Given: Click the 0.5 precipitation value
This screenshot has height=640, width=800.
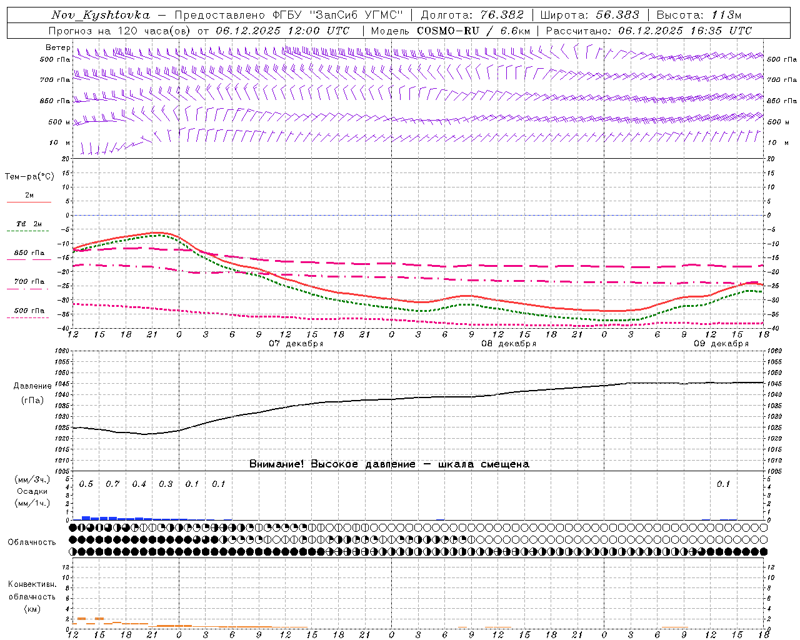Looking at the screenshot, I should (86, 484).
